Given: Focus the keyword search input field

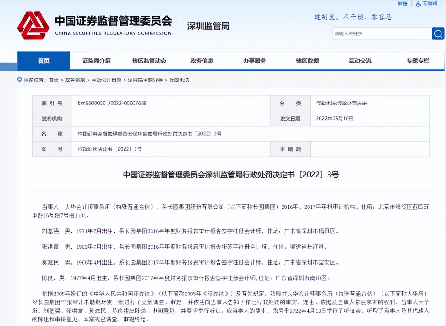Looking at the screenshot, I should coord(382,33).
